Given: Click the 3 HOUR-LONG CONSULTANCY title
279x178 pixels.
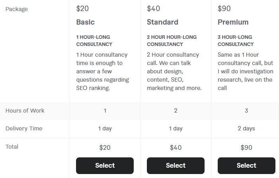Looking at the screenshot, I should click(236, 40).
